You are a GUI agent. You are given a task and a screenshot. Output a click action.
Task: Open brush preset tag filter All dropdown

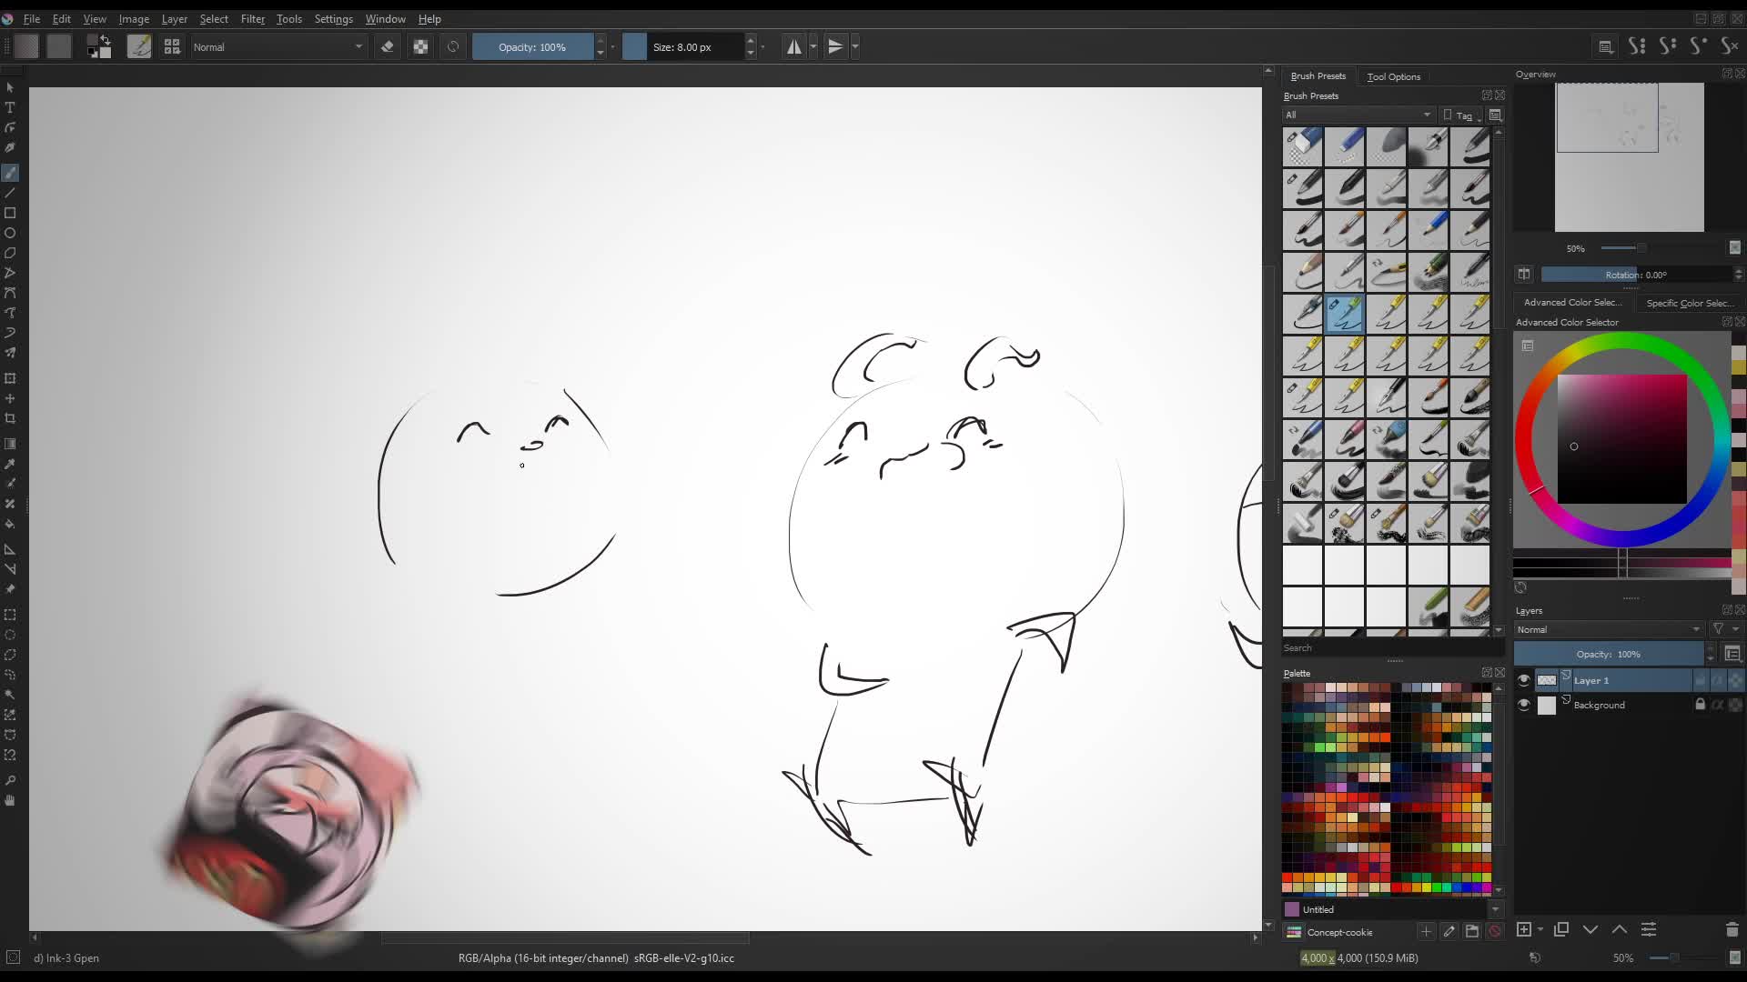[1358, 115]
